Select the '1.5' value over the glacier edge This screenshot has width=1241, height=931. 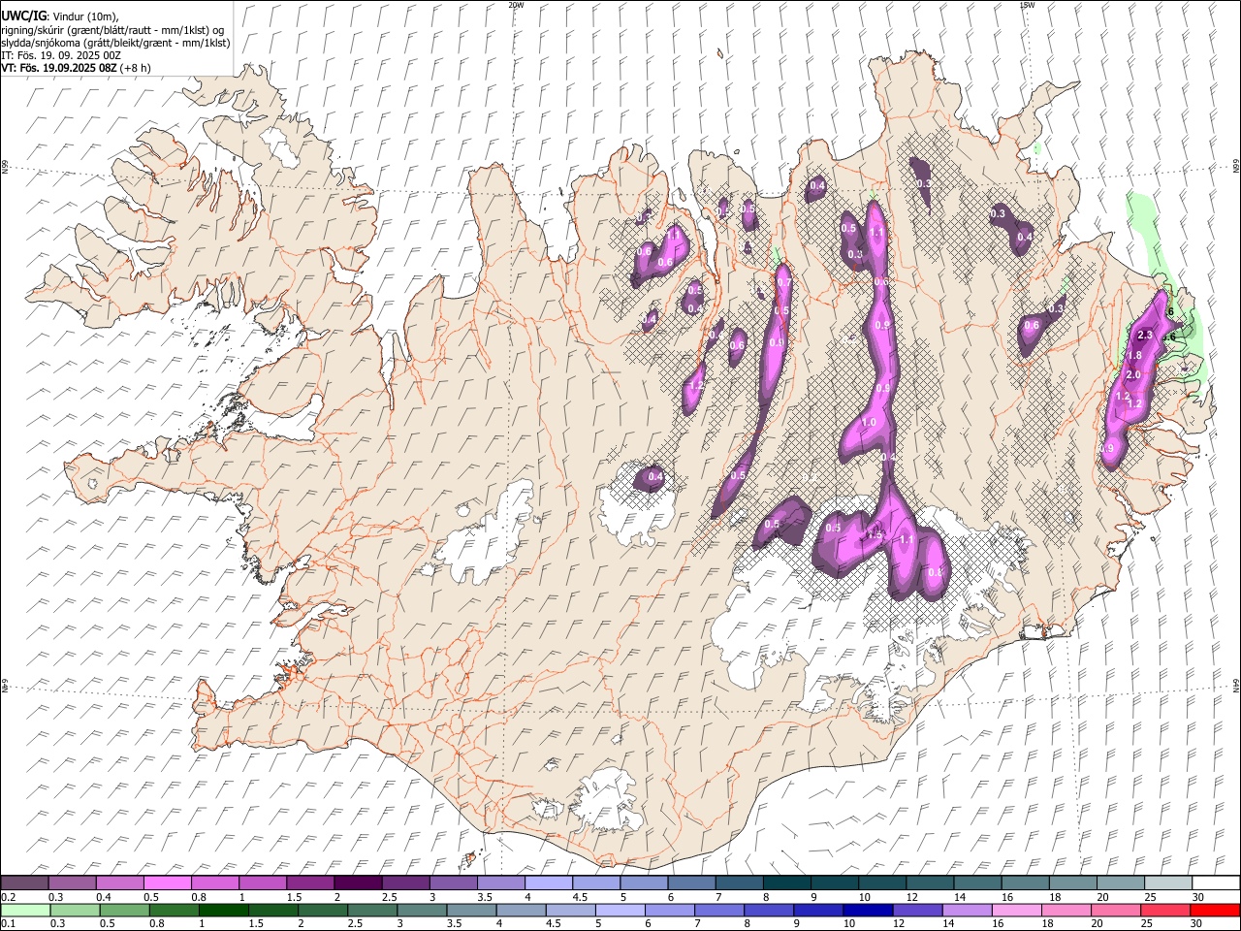click(875, 534)
